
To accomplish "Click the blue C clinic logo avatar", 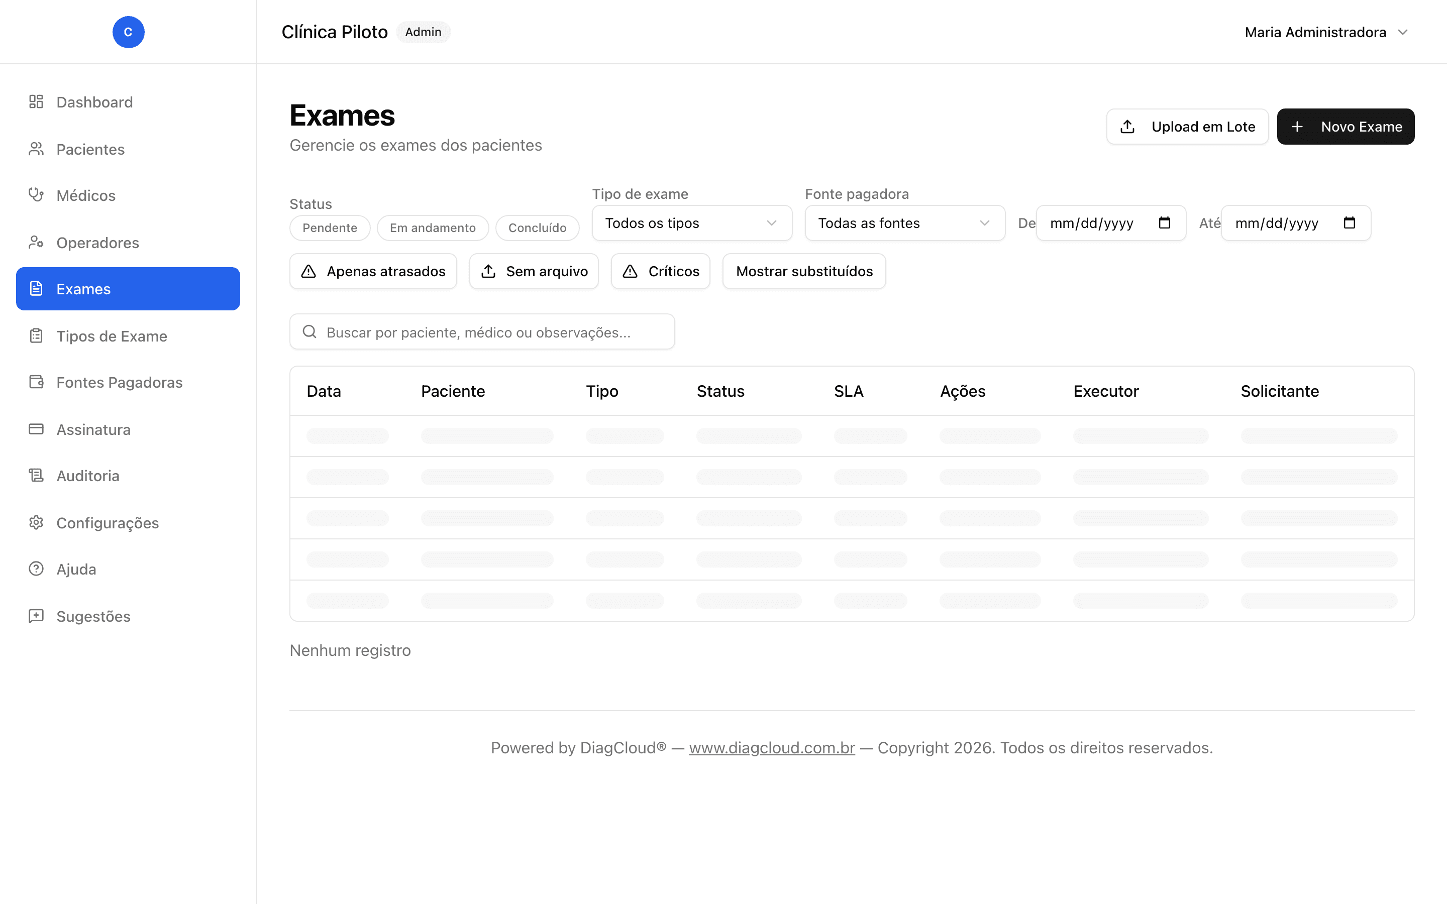I will click(x=128, y=32).
